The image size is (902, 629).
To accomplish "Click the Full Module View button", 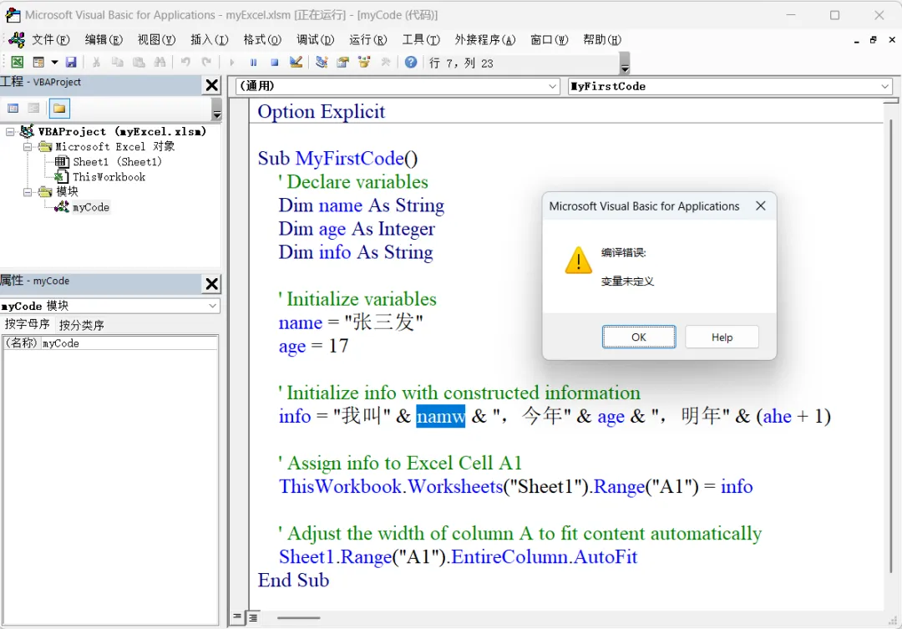I will click(252, 617).
